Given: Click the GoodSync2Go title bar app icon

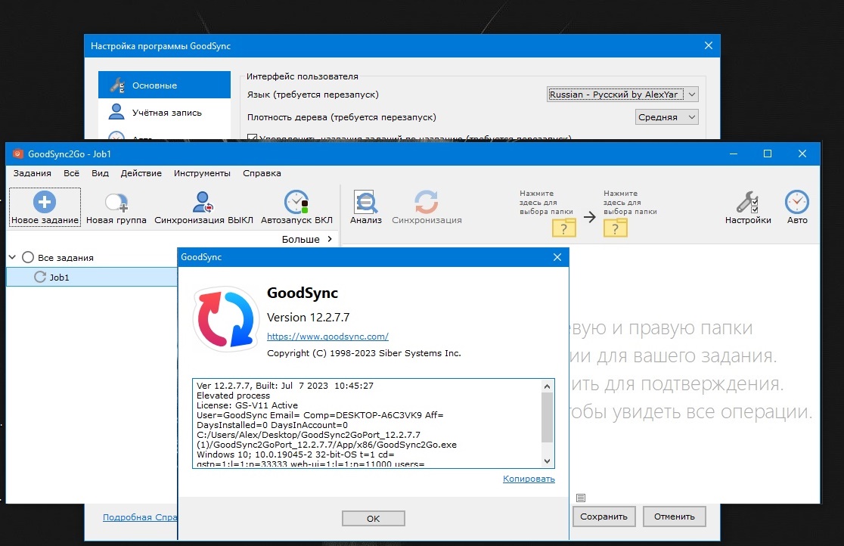Looking at the screenshot, I should pos(17,154).
